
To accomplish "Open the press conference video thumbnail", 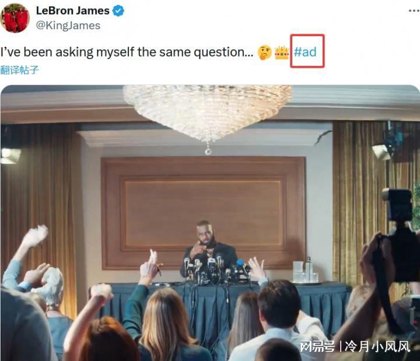I will (210, 223).
